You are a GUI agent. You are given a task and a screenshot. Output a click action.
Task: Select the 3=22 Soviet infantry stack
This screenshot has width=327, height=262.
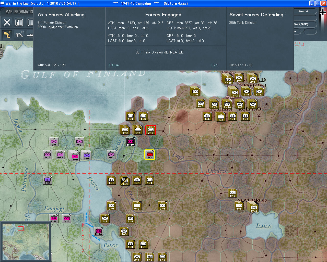[259, 92]
